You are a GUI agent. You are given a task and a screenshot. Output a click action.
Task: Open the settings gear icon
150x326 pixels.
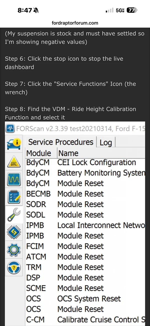click(14, 250)
